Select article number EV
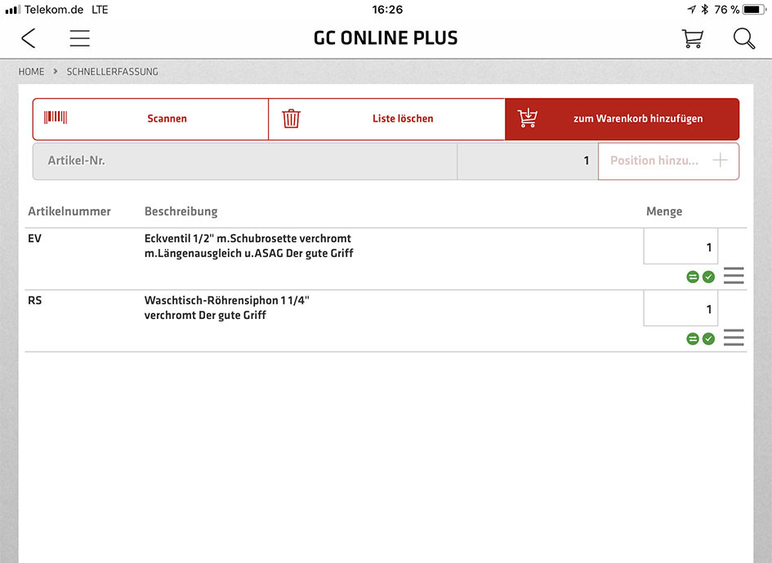This screenshot has width=772, height=563. tap(34, 238)
